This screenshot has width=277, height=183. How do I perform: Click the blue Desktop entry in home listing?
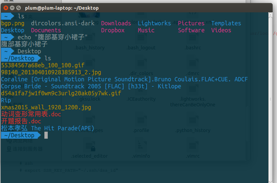(13, 30)
